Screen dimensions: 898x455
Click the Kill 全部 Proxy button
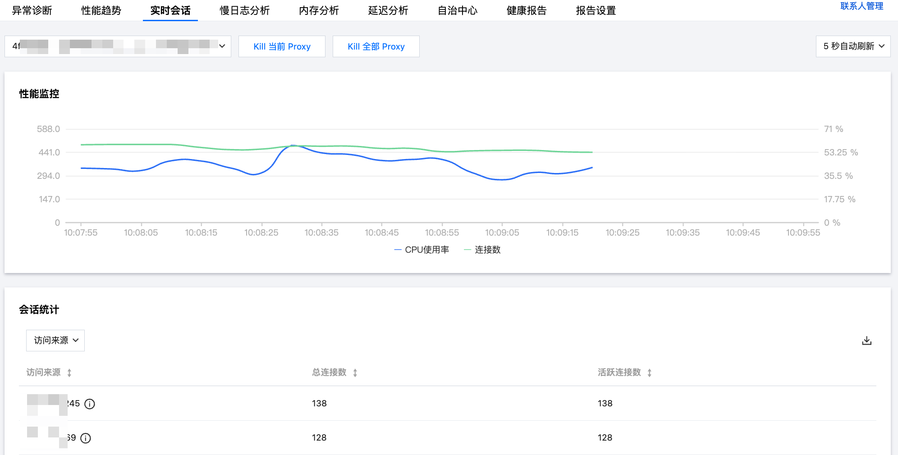376,46
